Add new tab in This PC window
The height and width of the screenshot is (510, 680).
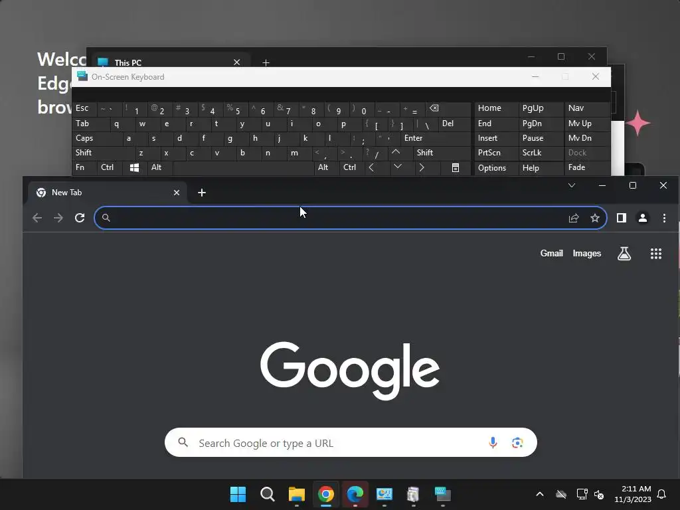click(266, 63)
